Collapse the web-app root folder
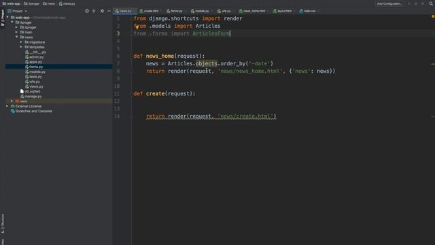This screenshot has width=435, height=245. [x=7, y=17]
